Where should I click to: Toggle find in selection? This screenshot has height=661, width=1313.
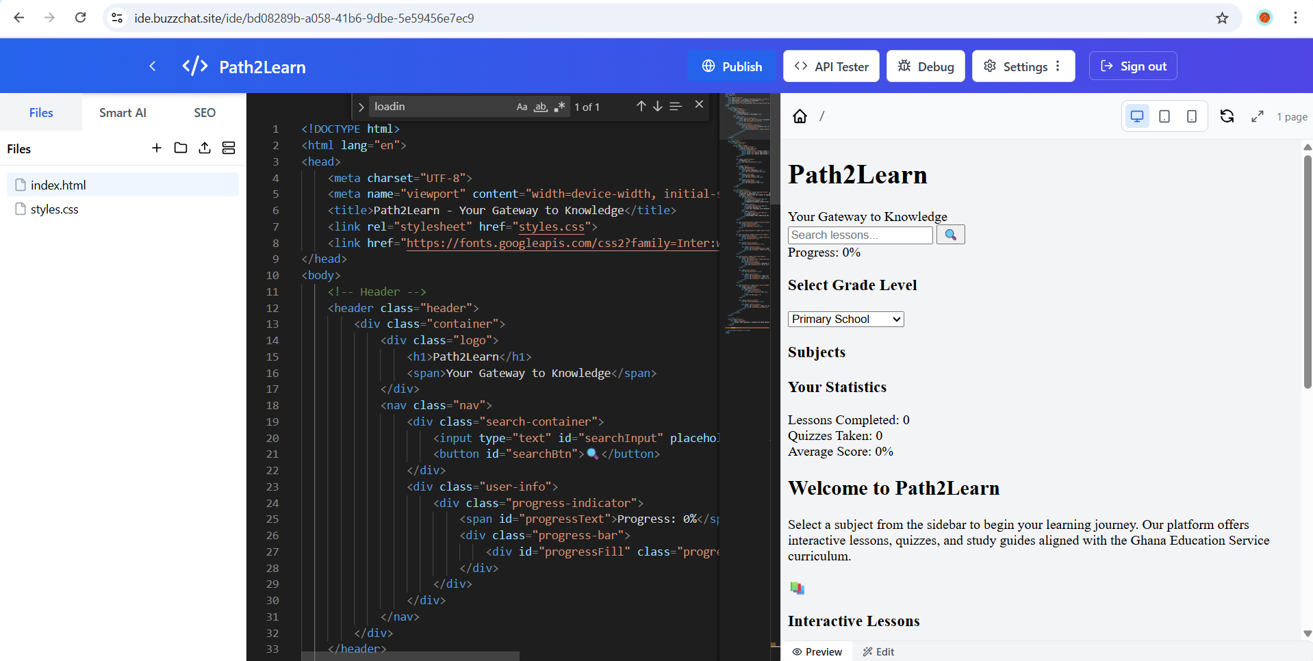[x=676, y=106]
